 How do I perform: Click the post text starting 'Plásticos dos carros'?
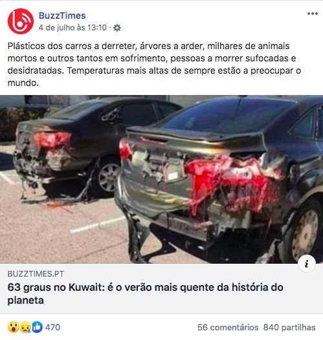point(154,65)
